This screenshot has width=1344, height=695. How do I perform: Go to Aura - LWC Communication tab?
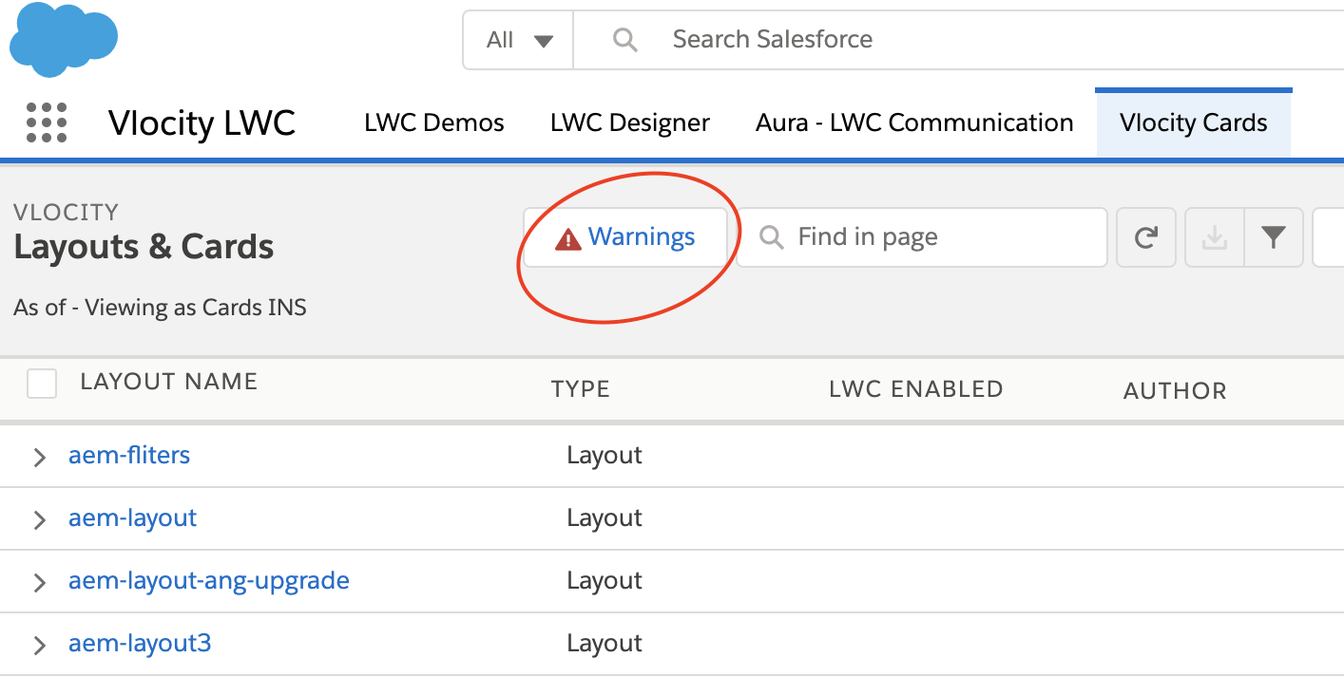[x=914, y=122]
